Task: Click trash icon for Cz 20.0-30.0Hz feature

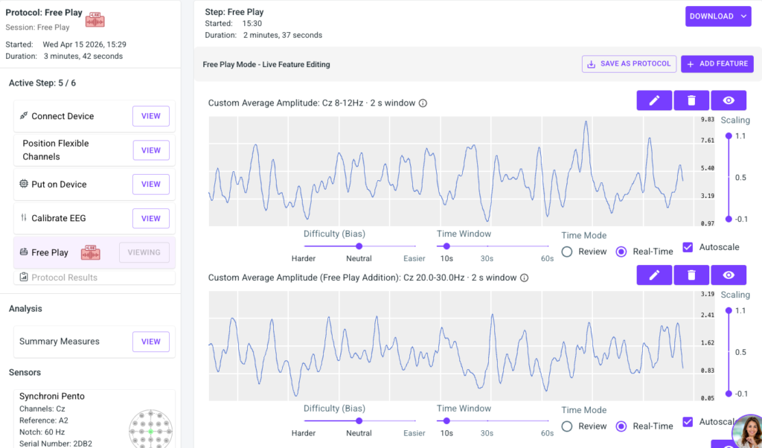Action: [x=691, y=275]
